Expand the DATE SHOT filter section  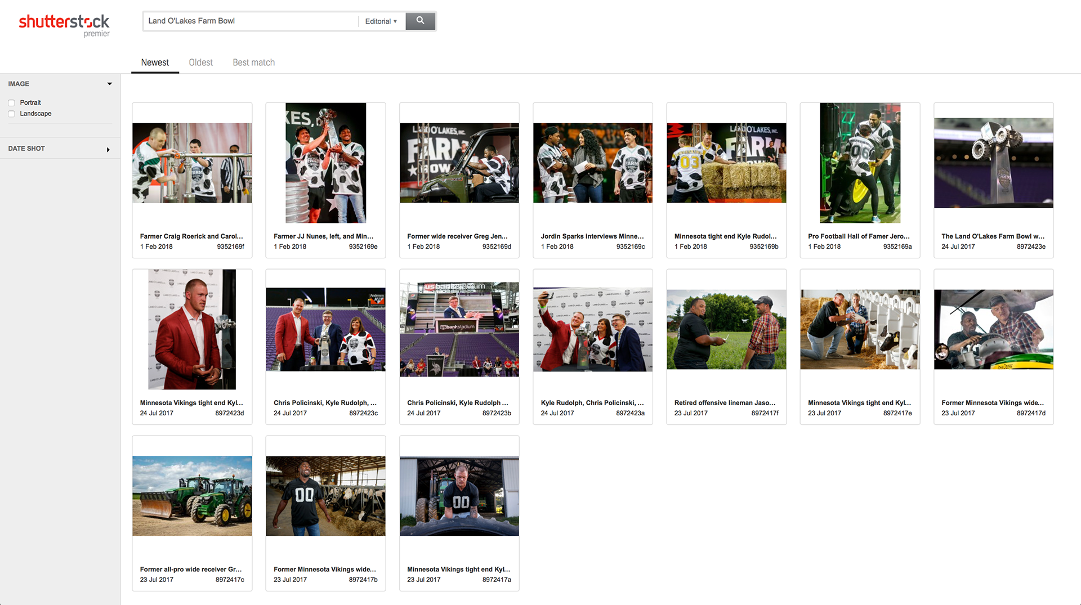tap(108, 149)
